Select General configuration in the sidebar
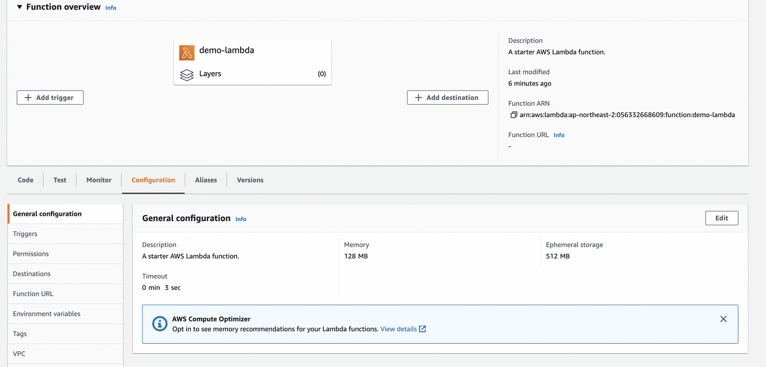This screenshot has height=367, width=766. point(65,213)
